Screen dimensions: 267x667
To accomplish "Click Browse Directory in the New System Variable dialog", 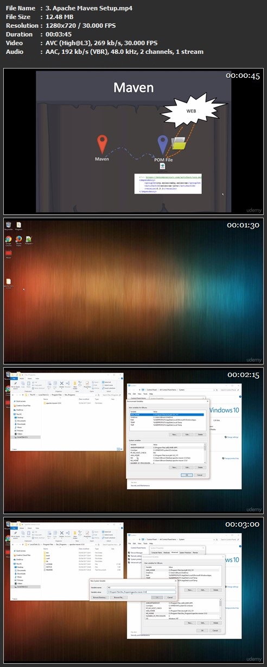I will (x=99, y=597).
